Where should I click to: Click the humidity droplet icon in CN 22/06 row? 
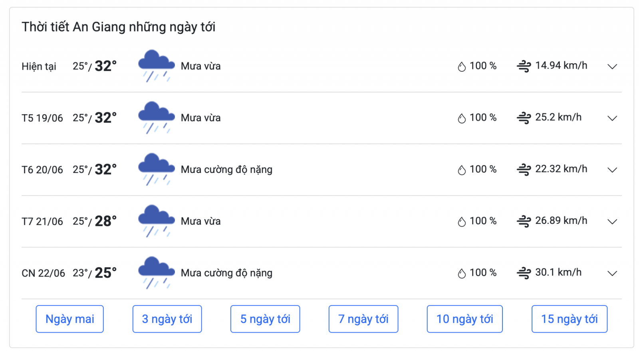tap(462, 274)
